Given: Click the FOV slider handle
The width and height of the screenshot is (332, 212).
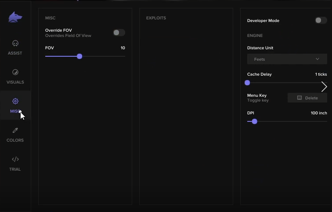Looking at the screenshot, I should [79, 56].
